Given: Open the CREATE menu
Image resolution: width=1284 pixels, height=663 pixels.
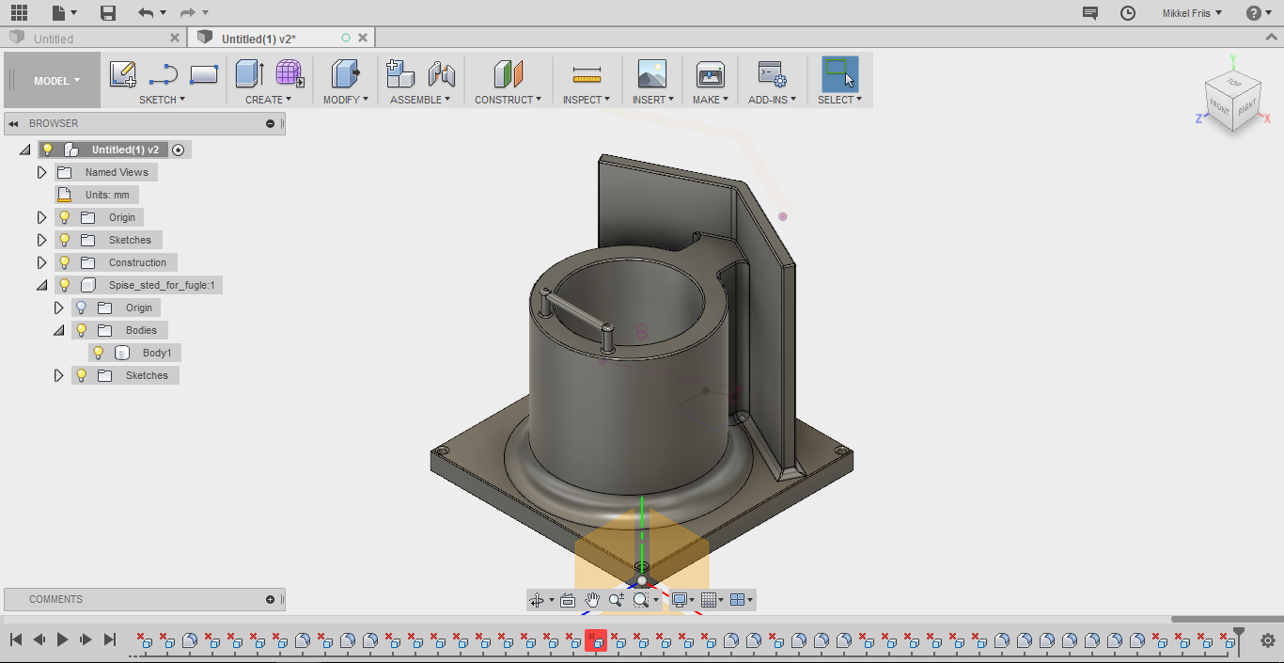Looking at the screenshot, I should click(x=268, y=100).
